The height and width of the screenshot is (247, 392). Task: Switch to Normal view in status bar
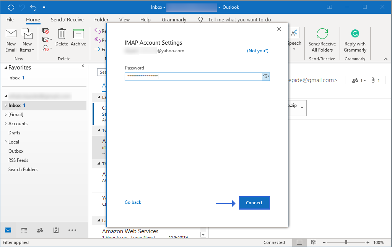(299, 242)
